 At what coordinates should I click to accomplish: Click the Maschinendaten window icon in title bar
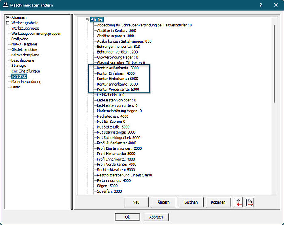point(5,5)
